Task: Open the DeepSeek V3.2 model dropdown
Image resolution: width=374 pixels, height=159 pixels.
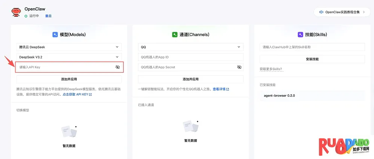Action: (x=69, y=57)
